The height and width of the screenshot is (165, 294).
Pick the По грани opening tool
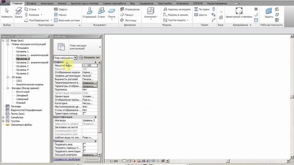(202, 9)
